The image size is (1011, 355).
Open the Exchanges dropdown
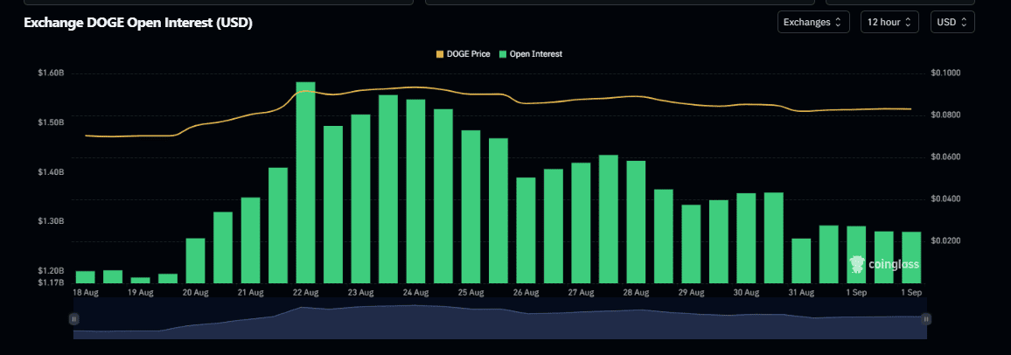tap(813, 22)
